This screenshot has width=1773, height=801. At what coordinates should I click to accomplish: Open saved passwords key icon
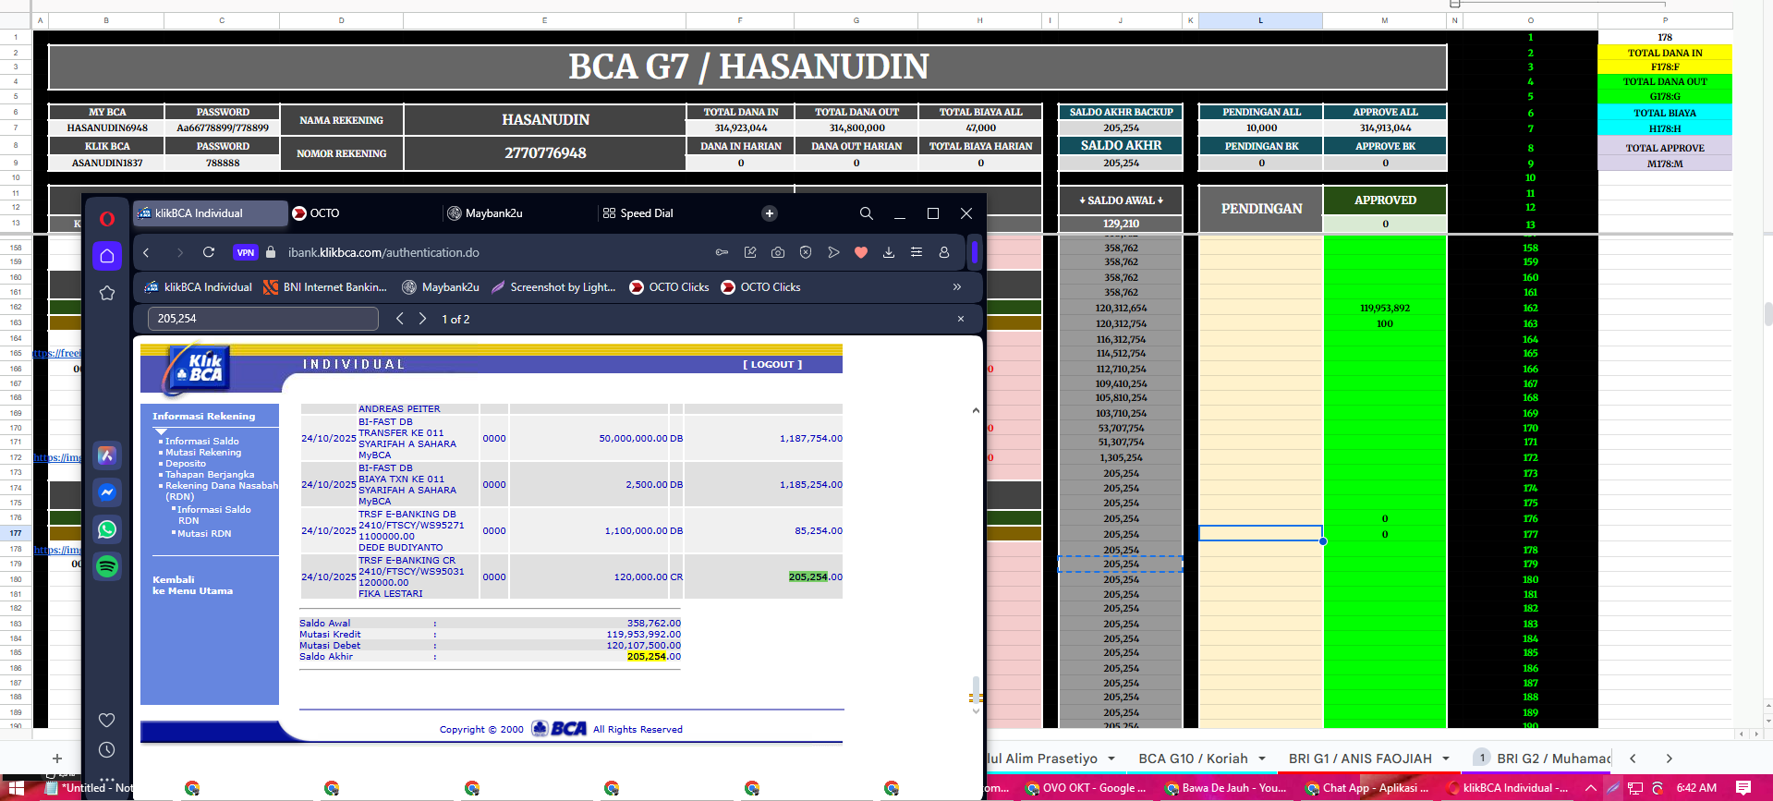point(723,252)
